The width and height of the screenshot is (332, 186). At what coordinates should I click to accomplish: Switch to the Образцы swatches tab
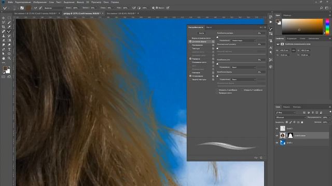[x=287, y=16]
